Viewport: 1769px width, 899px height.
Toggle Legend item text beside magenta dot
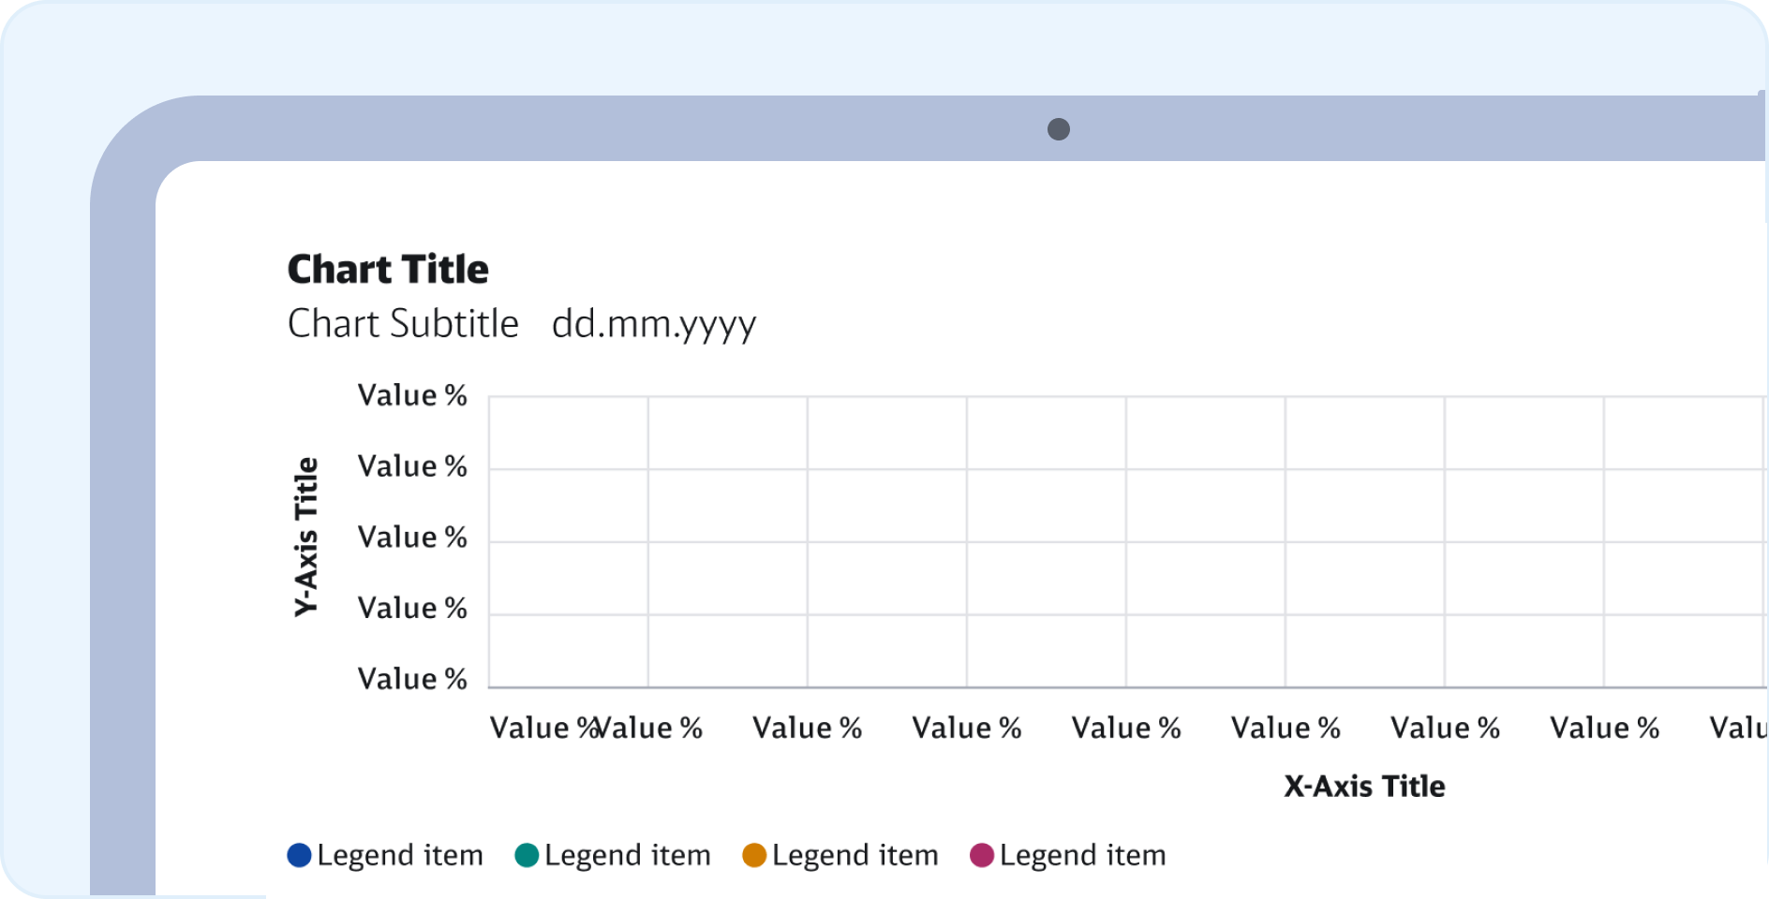[x=1083, y=855]
